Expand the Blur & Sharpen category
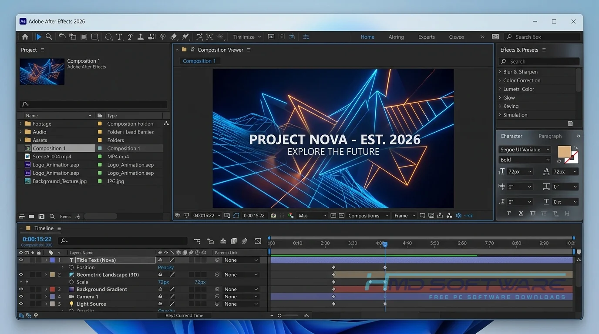 coord(500,72)
